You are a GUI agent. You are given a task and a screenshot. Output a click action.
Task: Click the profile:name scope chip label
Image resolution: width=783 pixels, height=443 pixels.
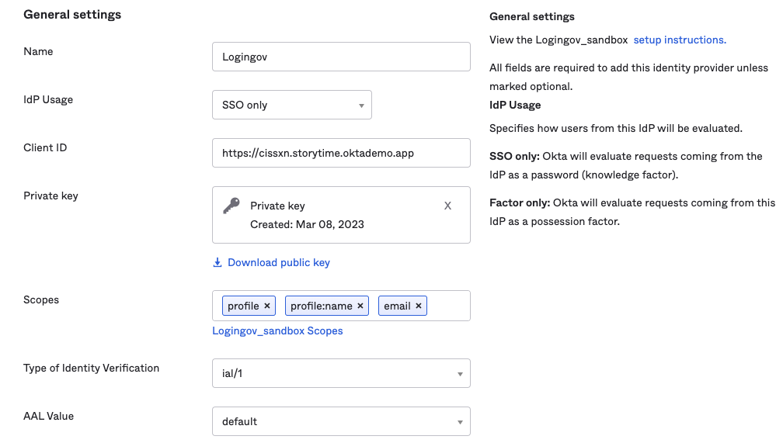pyautogui.click(x=321, y=306)
